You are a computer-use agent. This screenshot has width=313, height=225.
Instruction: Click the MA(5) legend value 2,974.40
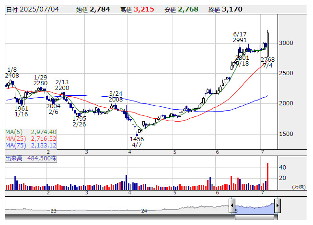pos(44,132)
